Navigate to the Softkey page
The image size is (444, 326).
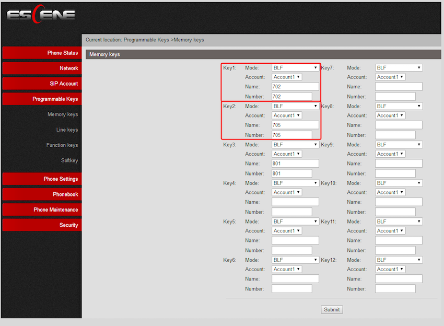point(69,160)
